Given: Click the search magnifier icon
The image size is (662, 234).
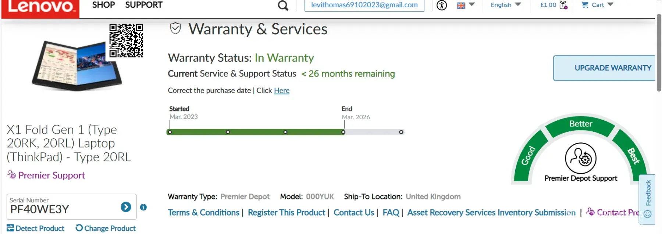Looking at the screenshot, I should (x=283, y=6).
